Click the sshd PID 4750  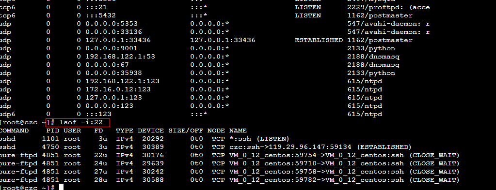[50, 147]
